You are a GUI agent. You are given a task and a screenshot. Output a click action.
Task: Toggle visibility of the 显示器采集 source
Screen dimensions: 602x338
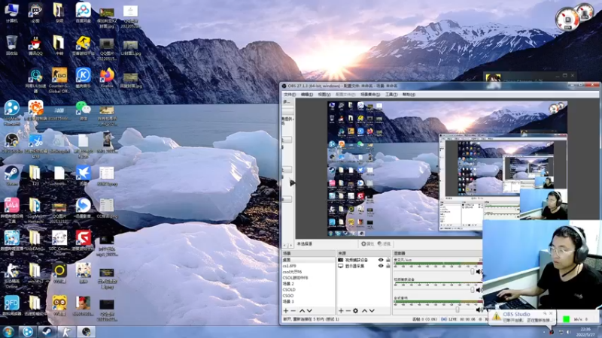pos(381,266)
